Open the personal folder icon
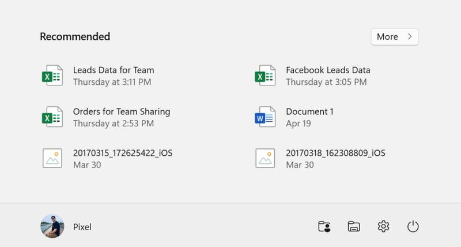Viewport: 461px width, 247px height. tap(324, 227)
